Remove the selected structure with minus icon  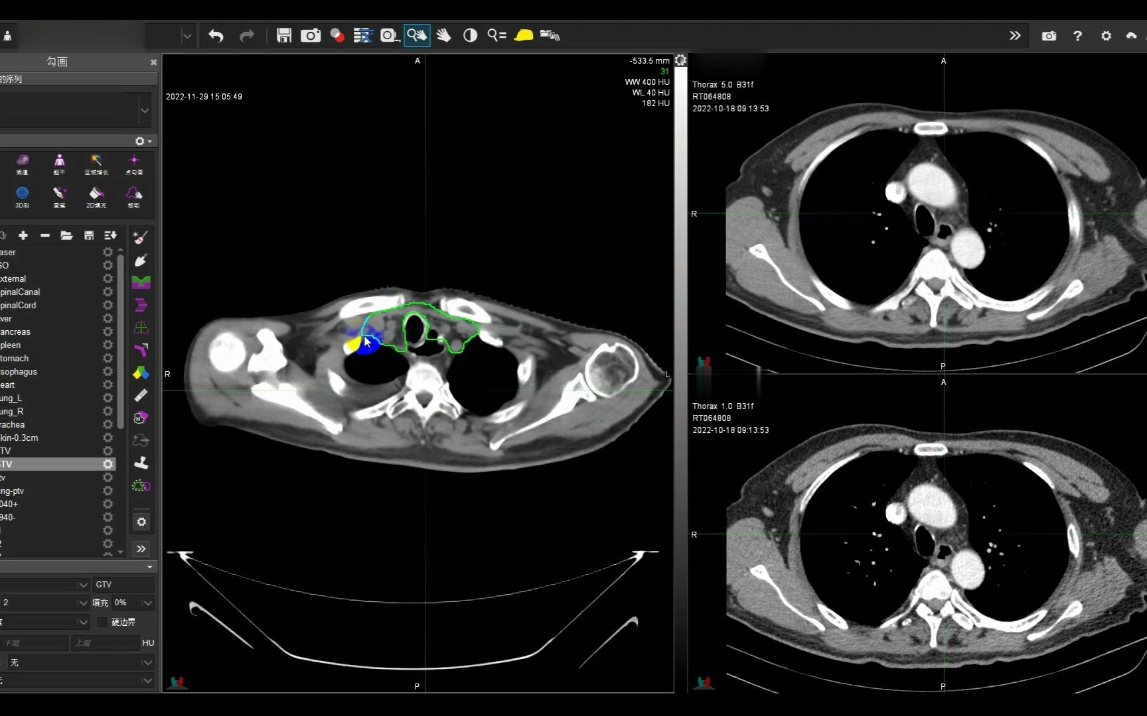pyautogui.click(x=45, y=235)
